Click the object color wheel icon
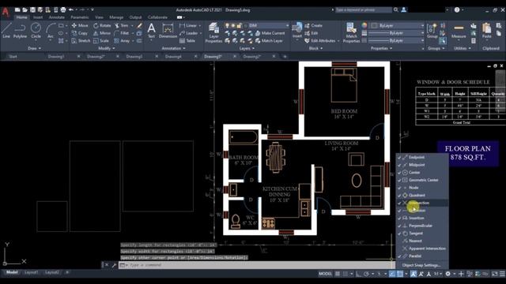The height and width of the screenshot is (284, 506). pyautogui.click(x=364, y=25)
